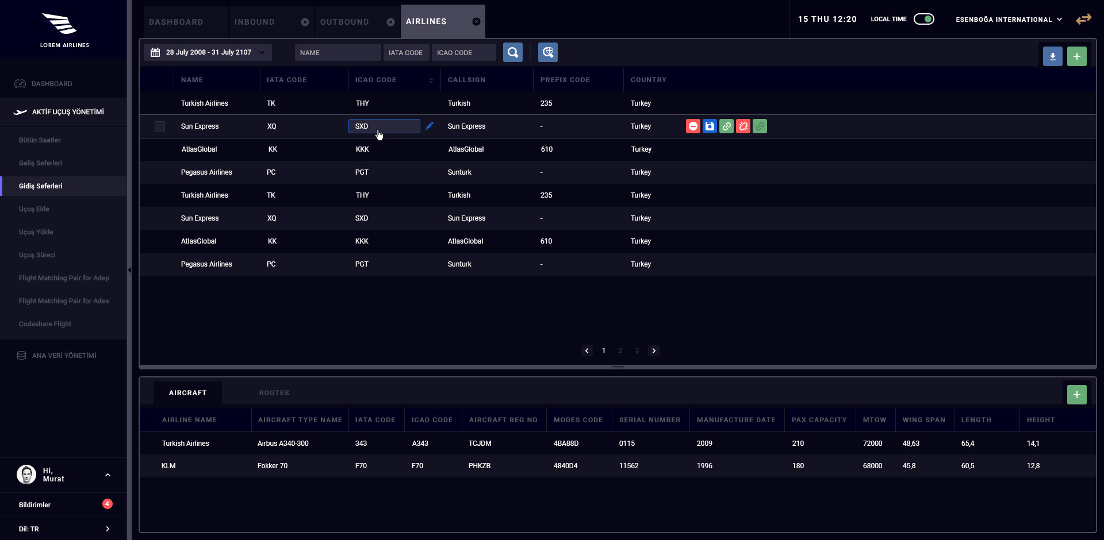Viewport: 1104px width, 540px height.
Task: Open the Esenboğa International airport dropdown
Action: pyautogui.click(x=1009, y=20)
